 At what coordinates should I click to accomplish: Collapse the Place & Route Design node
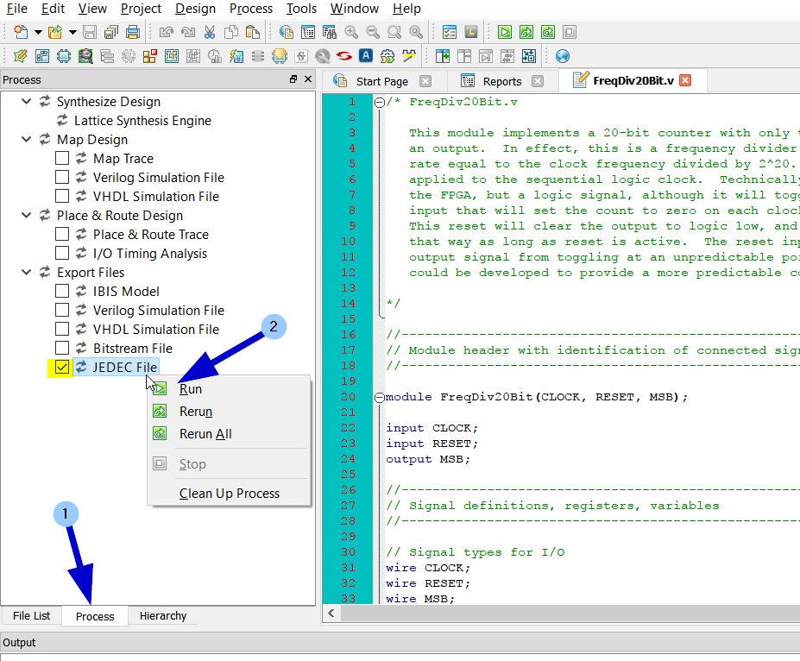[x=26, y=215]
